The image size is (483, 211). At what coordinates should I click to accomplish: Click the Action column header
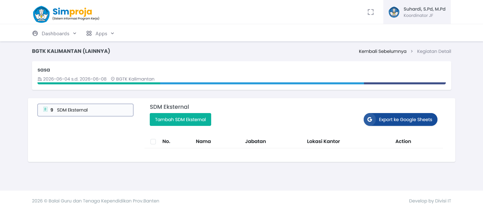click(x=403, y=142)
